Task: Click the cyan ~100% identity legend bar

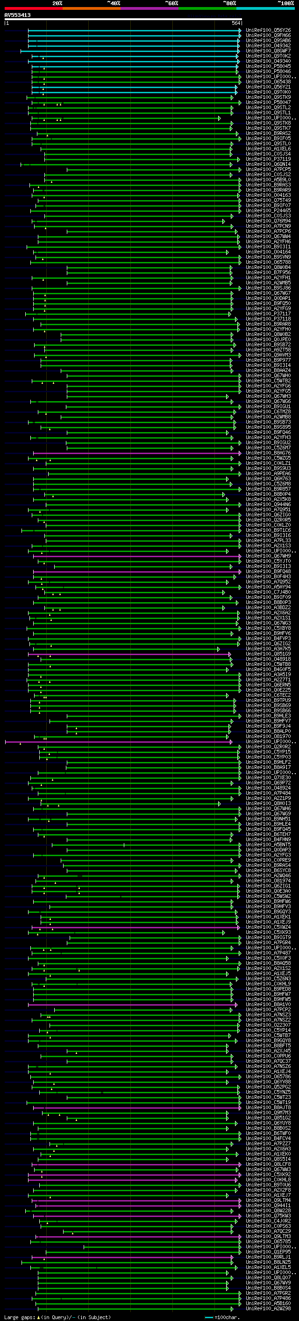Action: [265, 9]
